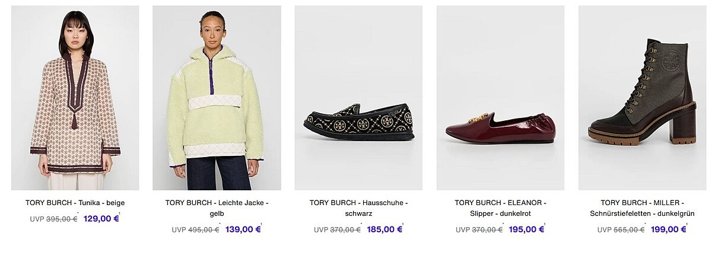Click the 199,00 € sale price
Screen dimensions: 712x262
(668, 229)
